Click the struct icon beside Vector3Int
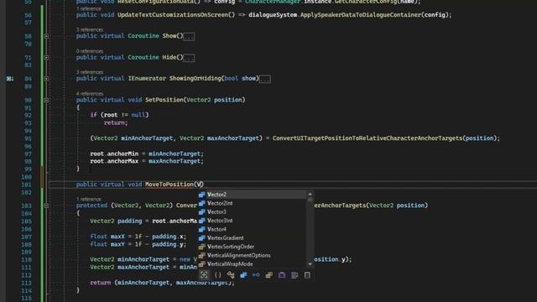This screenshot has height=302, width=537. click(202, 221)
